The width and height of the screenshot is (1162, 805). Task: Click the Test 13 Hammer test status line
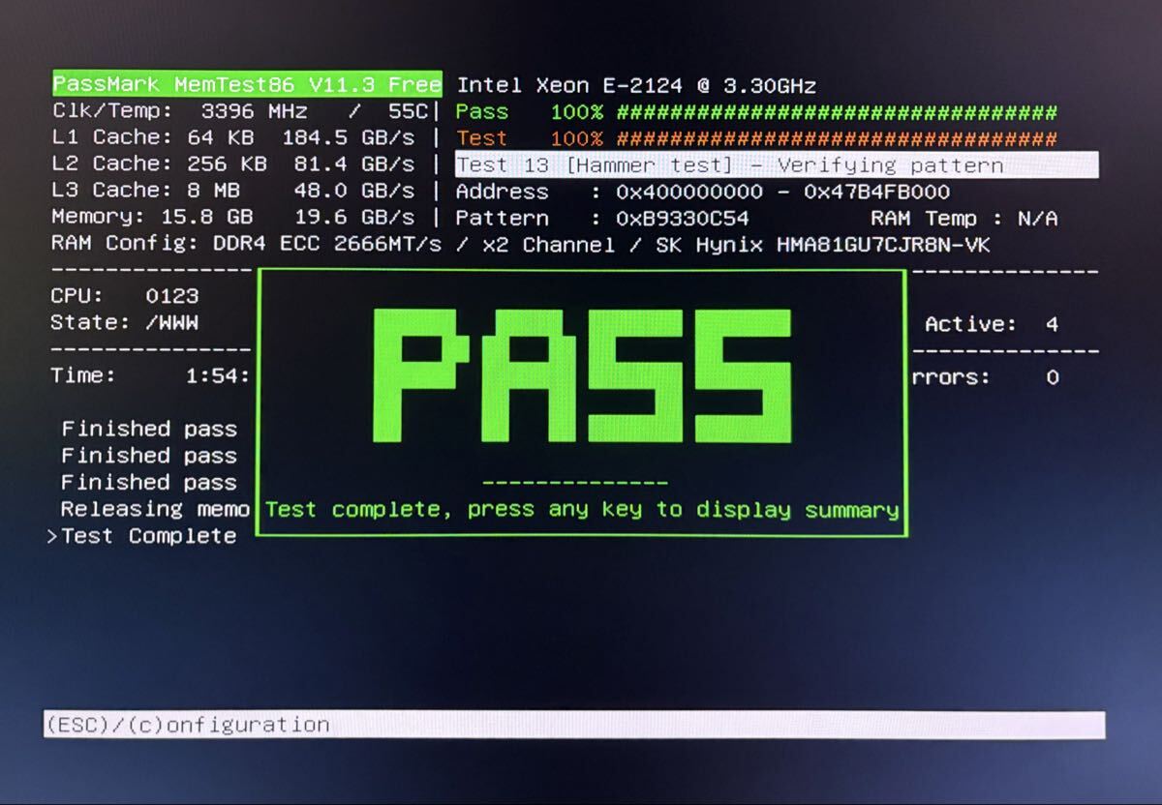click(777, 164)
